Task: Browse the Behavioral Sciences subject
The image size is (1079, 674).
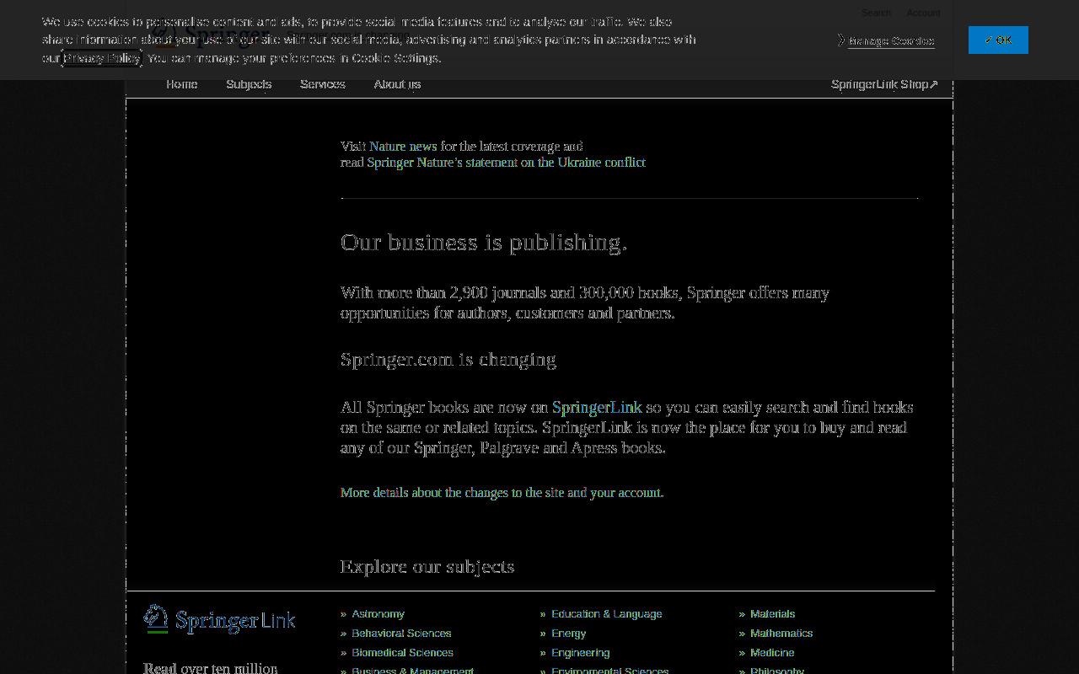Action: 401,633
